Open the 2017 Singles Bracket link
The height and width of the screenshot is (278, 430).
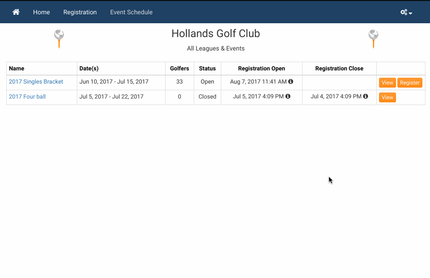[36, 82]
